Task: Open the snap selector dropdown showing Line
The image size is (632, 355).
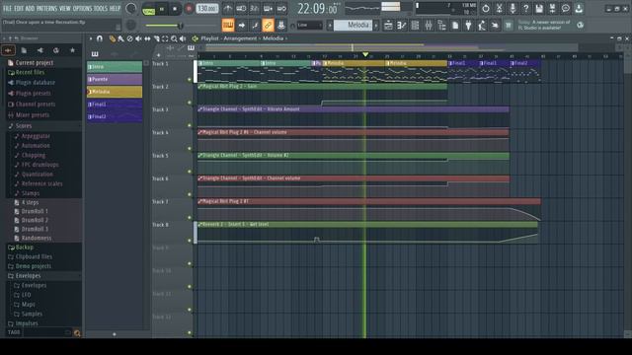Action: 309,26
